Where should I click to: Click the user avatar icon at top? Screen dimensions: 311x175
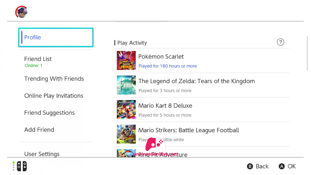(x=21, y=12)
